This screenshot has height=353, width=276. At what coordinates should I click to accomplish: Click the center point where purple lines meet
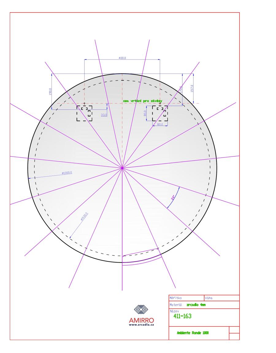(x=122, y=168)
